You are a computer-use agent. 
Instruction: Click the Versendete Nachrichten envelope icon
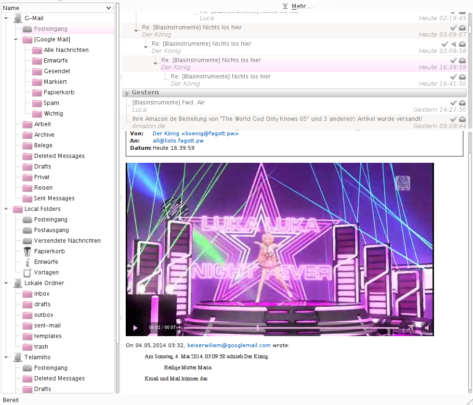point(27,241)
